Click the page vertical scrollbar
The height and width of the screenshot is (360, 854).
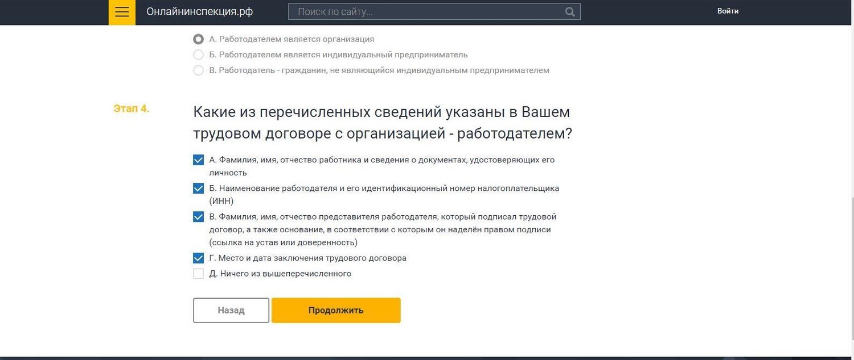coord(851,227)
